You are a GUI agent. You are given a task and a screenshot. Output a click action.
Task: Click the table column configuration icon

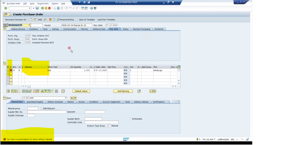pos(179,67)
